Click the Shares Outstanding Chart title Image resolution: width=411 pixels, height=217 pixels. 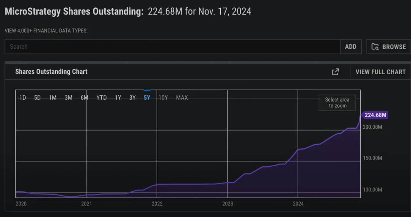(51, 72)
